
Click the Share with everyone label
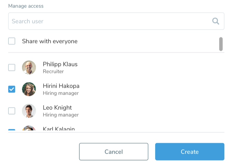(x=50, y=41)
